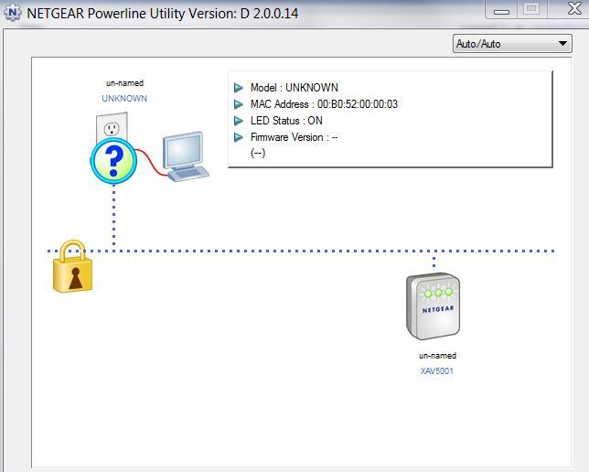Open the Auto/Auto dropdown
589x472 pixels.
click(512, 44)
